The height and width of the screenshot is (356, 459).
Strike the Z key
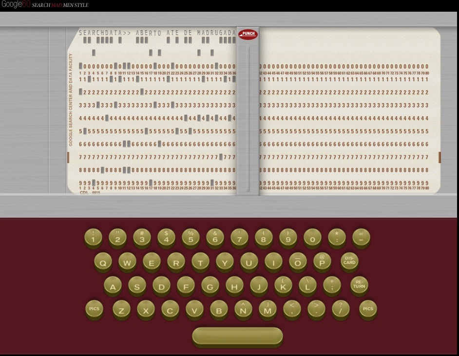point(121,309)
